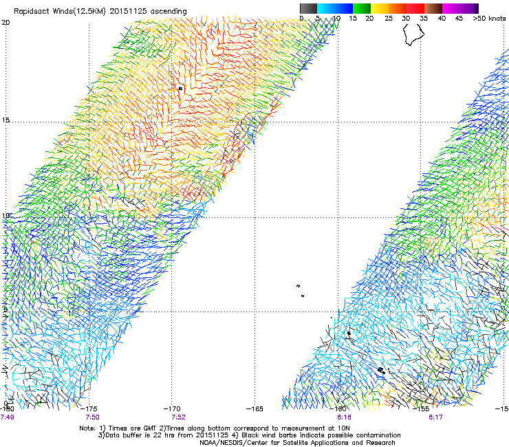The height and width of the screenshot is (447, 509).
Task: Click the magenta 40-45 knots legend color
Action: [451, 8]
